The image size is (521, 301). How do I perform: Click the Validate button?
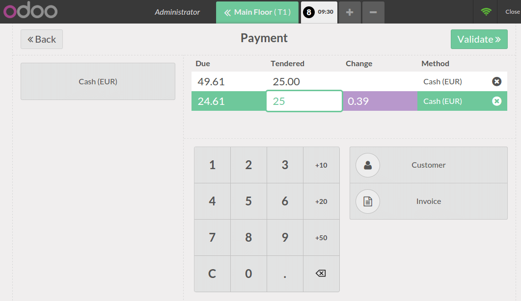click(479, 39)
